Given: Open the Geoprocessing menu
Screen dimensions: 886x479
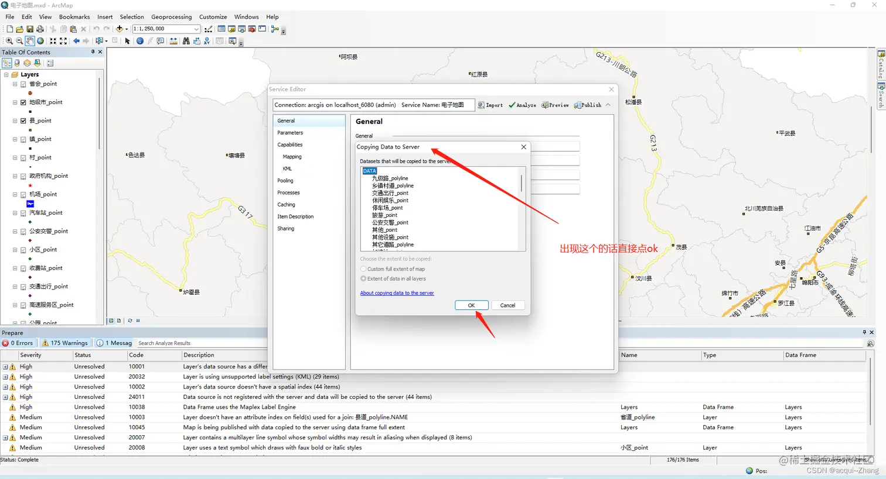Looking at the screenshot, I should [x=171, y=17].
